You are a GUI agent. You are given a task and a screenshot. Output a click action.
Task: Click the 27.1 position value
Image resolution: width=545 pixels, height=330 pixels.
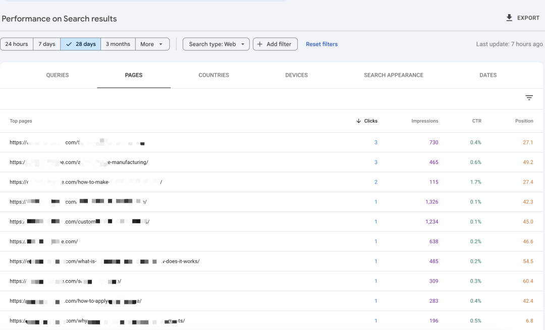pyautogui.click(x=528, y=142)
